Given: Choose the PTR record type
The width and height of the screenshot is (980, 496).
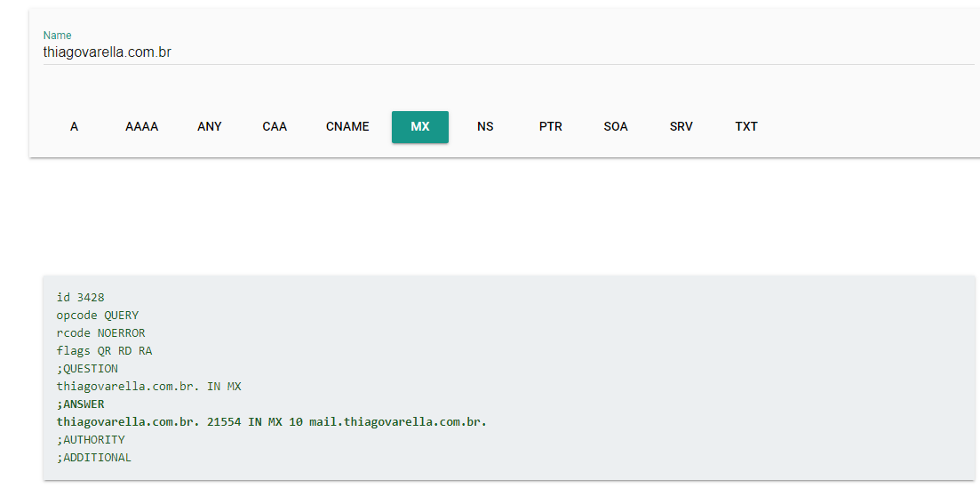Looking at the screenshot, I should (x=551, y=127).
